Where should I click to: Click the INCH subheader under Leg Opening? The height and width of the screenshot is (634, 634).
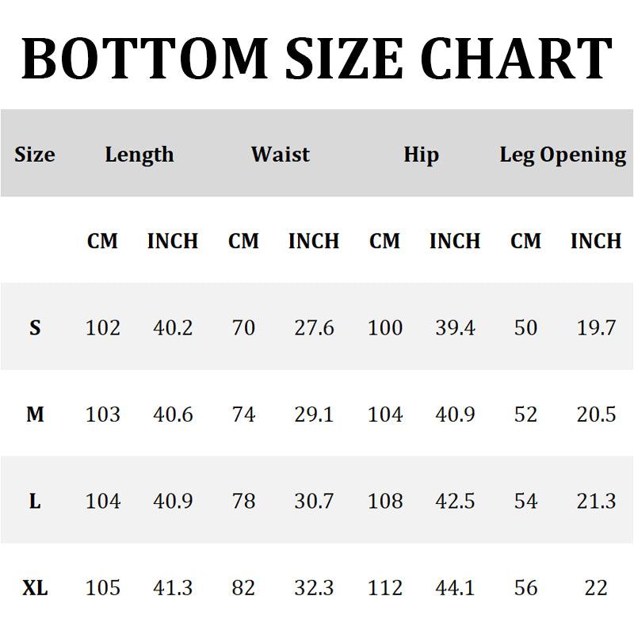pos(596,241)
